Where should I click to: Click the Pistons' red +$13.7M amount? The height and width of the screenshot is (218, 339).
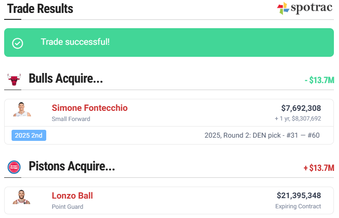(319, 168)
